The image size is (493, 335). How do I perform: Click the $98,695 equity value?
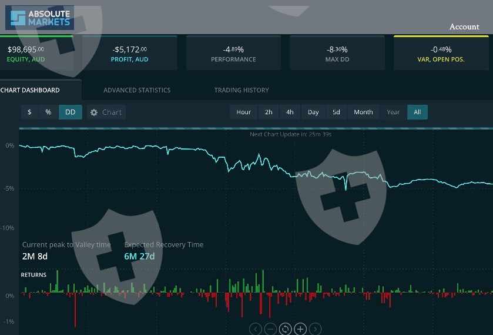26,49
